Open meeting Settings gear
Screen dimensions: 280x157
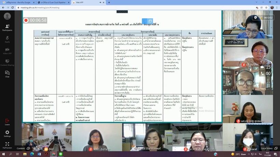7,133
